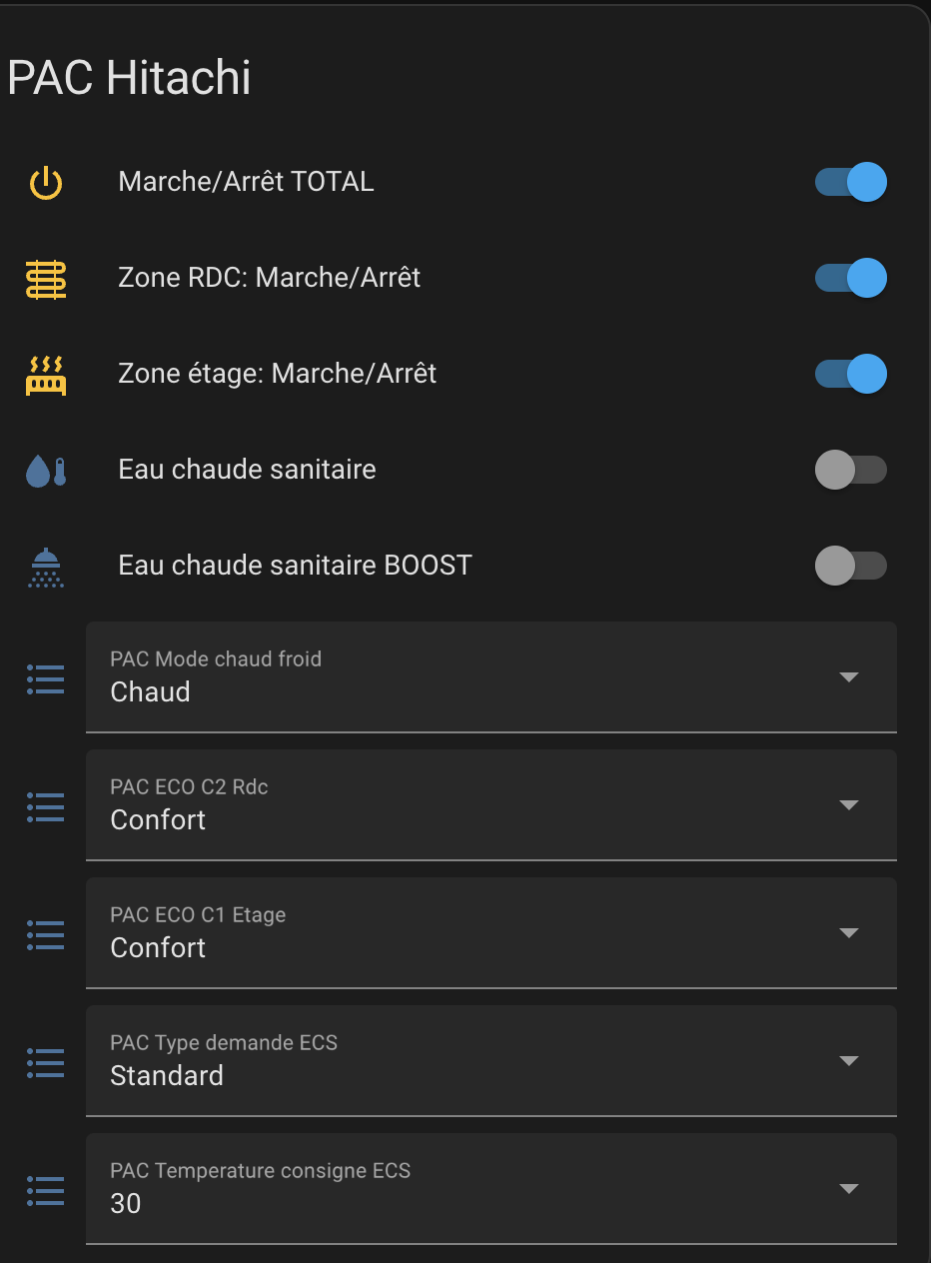Click the list icon beside PAC Temperature consigne ECS

click(x=46, y=1190)
